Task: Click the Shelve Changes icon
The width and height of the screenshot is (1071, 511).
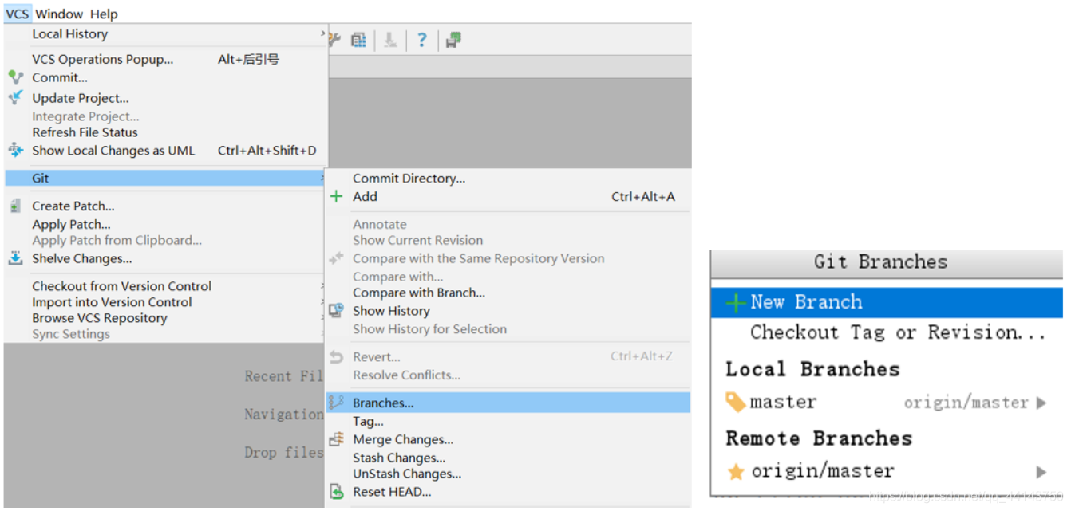Action: (16, 258)
